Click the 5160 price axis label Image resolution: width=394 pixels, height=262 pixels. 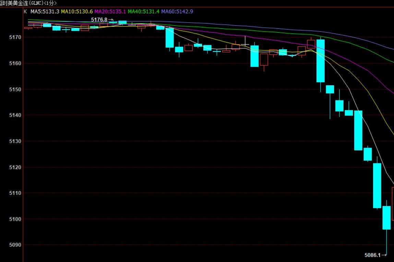point(15,63)
